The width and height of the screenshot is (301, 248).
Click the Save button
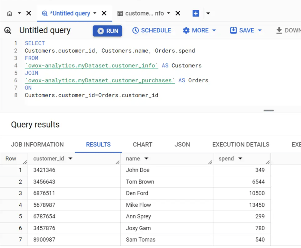tap(242, 30)
